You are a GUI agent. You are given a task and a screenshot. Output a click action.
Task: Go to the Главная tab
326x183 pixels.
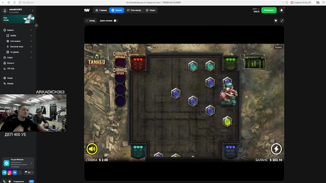[x=101, y=10]
